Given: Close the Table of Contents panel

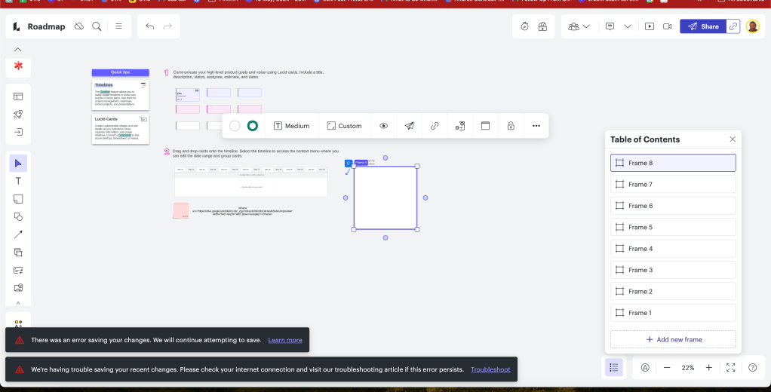Looking at the screenshot, I should (x=733, y=139).
